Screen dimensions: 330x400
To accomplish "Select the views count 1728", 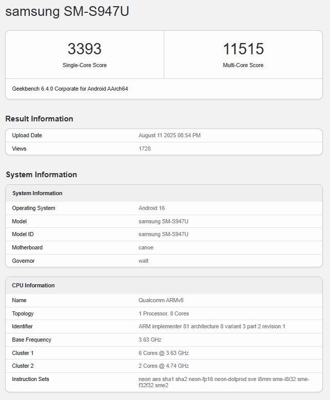I will tap(144, 149).
